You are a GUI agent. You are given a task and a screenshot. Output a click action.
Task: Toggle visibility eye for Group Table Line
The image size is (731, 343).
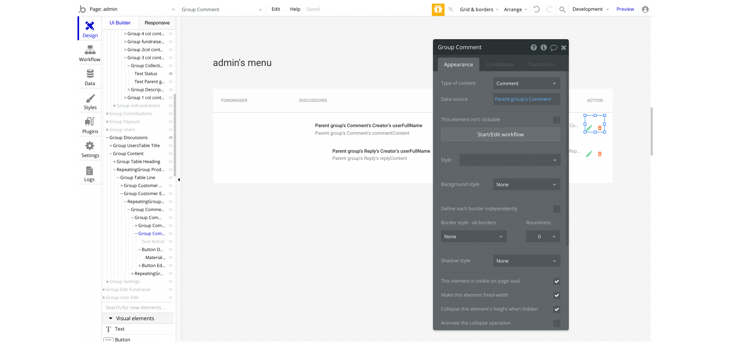click(171, 177)
